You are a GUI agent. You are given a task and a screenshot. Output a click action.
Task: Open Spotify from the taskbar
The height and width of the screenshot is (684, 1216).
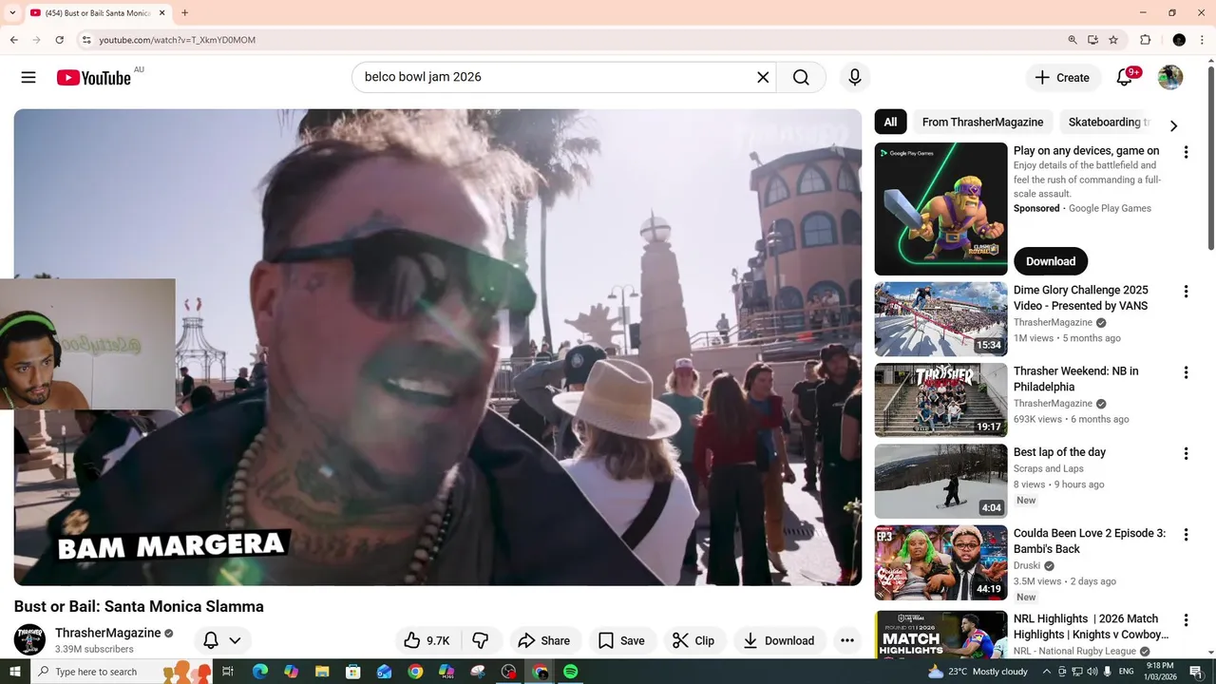(571, 672)
